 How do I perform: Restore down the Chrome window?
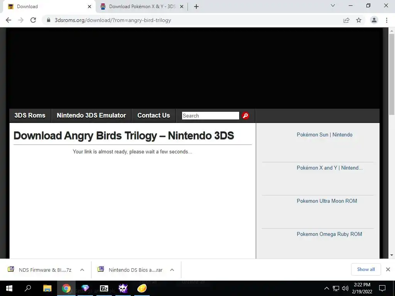368,5
